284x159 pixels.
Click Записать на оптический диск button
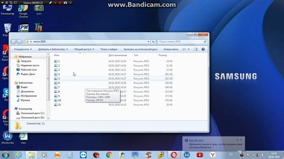pyautogui.click(x=140, y=49)
